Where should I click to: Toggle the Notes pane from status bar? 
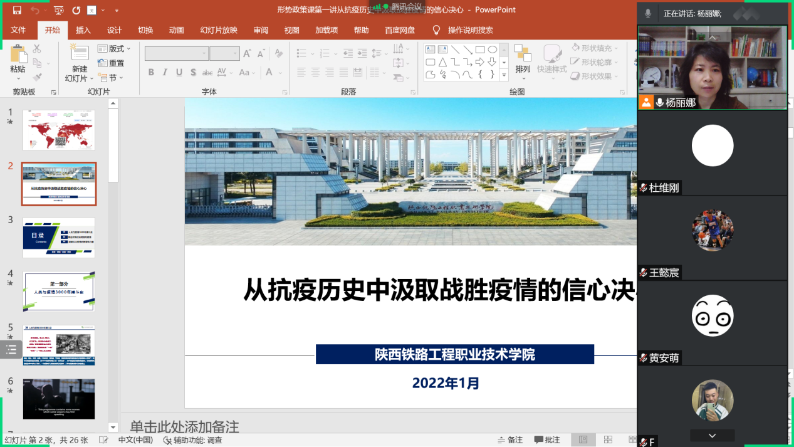coord(509,440)
